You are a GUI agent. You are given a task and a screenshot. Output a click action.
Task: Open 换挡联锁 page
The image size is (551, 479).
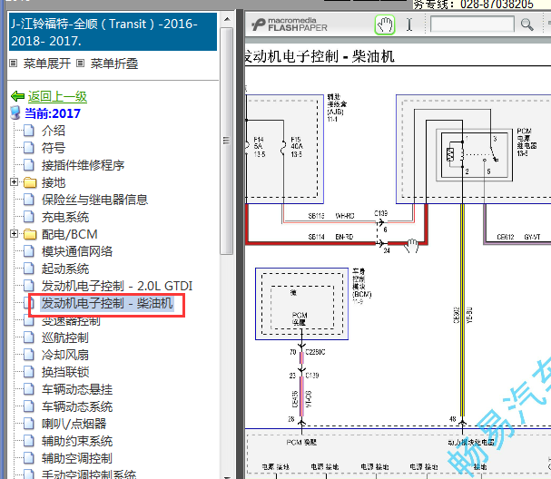click(x=65, y=372)
